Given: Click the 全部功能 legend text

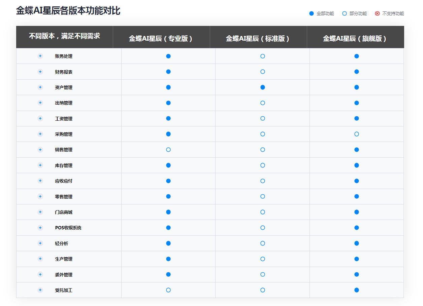Looking at the screenshot, I should (x=325, y=13).
